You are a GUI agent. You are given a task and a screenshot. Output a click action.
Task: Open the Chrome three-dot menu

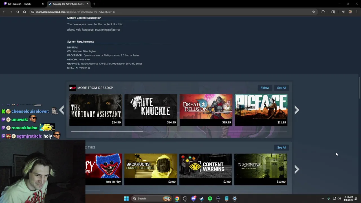click(357, 12)
